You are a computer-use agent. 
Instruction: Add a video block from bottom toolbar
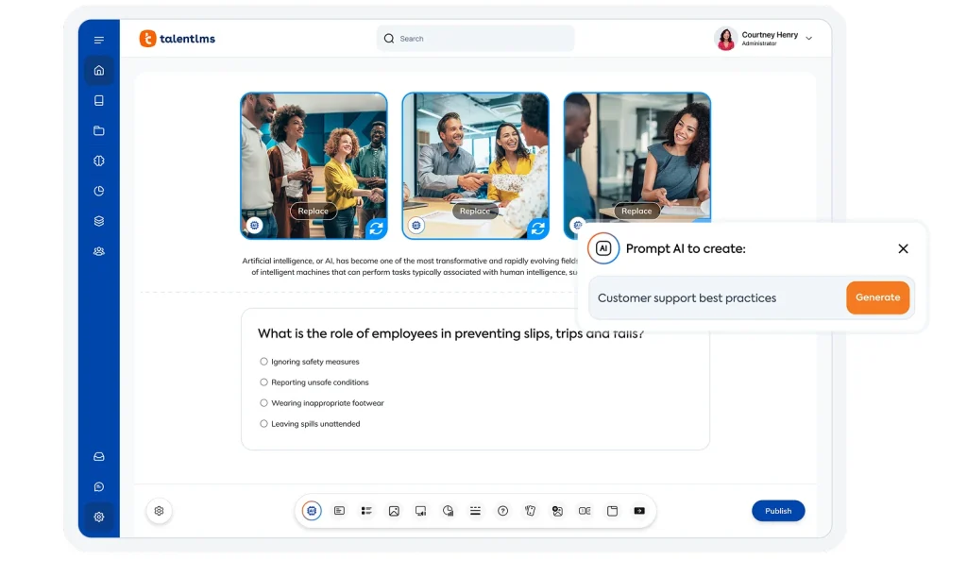click(x=639, y=511)
